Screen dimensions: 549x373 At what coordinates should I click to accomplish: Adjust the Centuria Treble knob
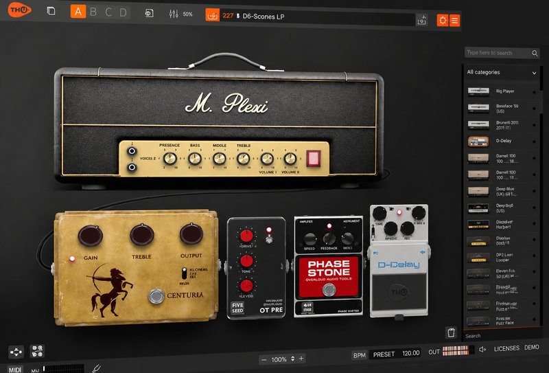(142, 234)
